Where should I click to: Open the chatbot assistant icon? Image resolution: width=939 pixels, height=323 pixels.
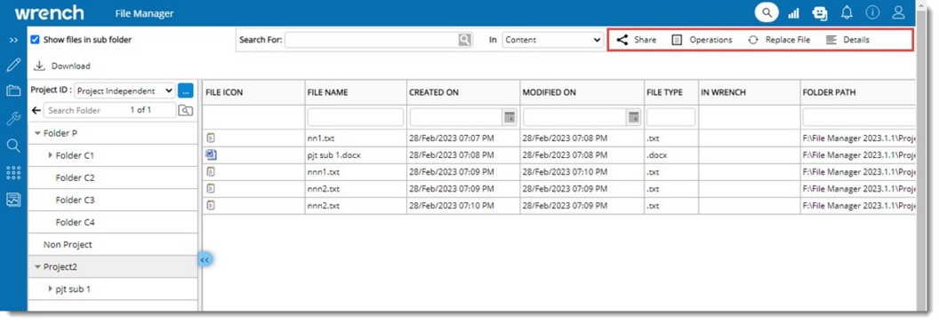coord(820,13)
